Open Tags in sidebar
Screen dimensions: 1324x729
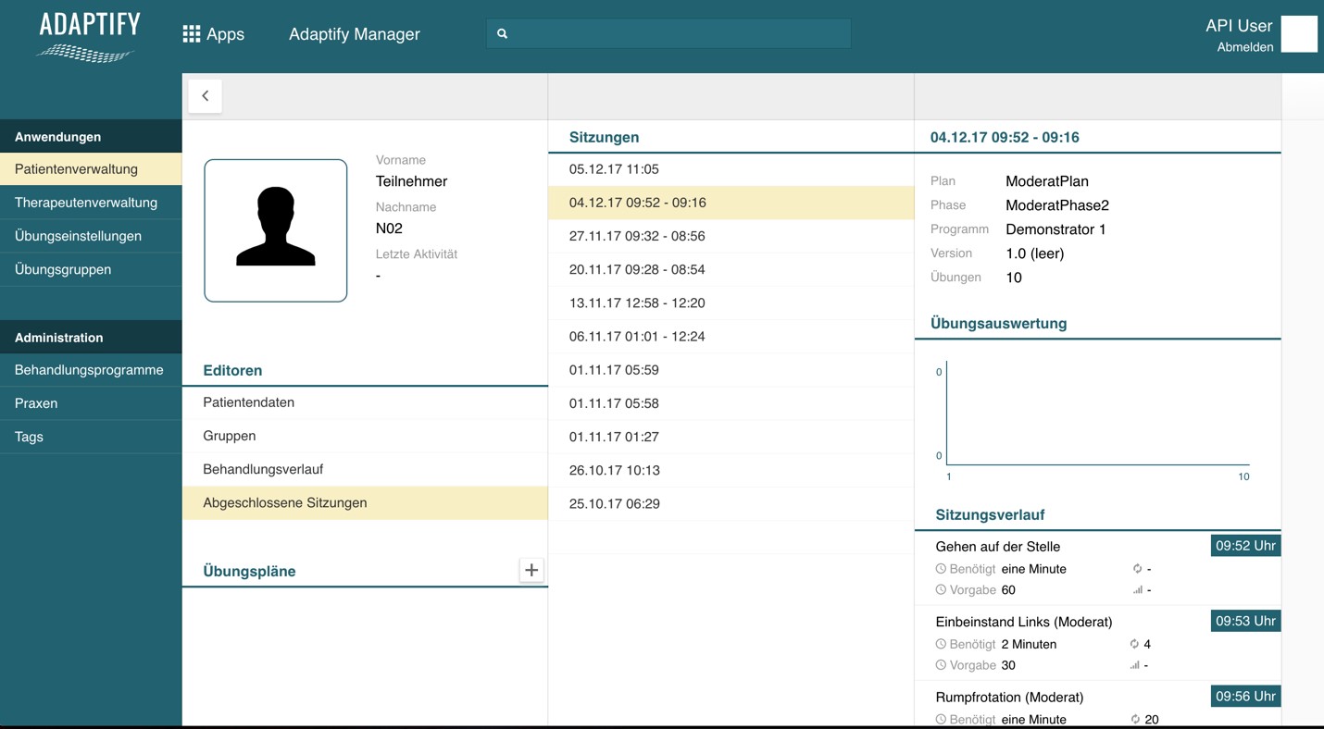(91, 437)
